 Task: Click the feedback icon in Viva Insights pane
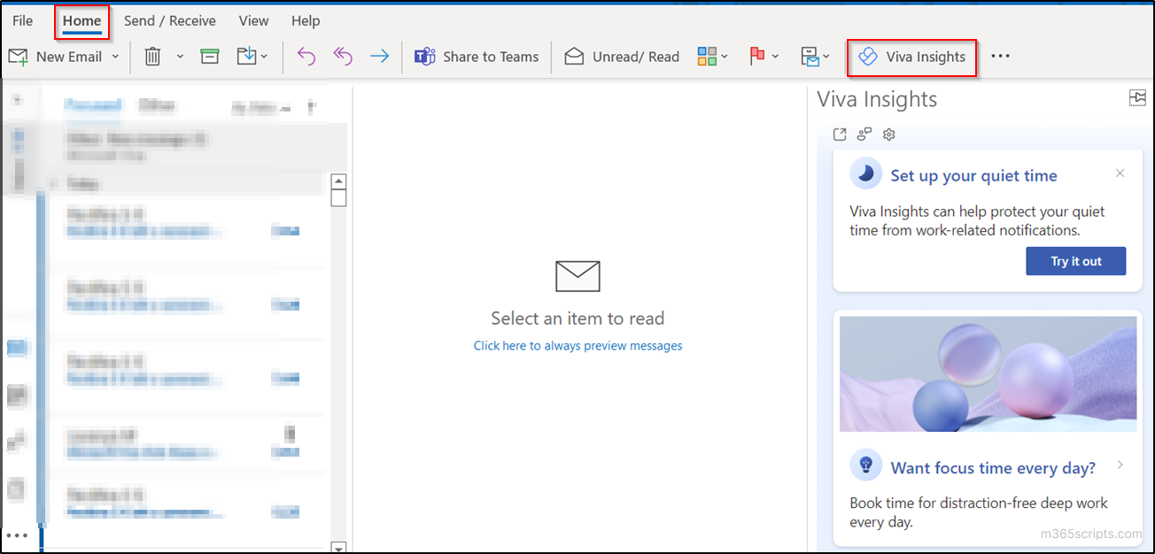[x=864, y=134]
